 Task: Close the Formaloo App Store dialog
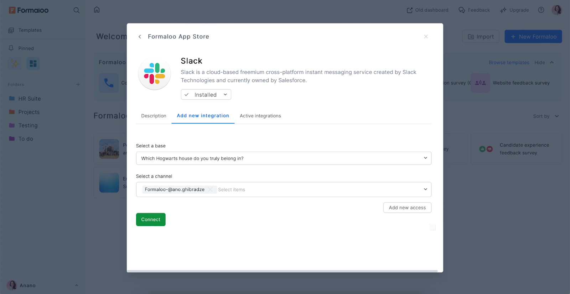pos(426,37)
